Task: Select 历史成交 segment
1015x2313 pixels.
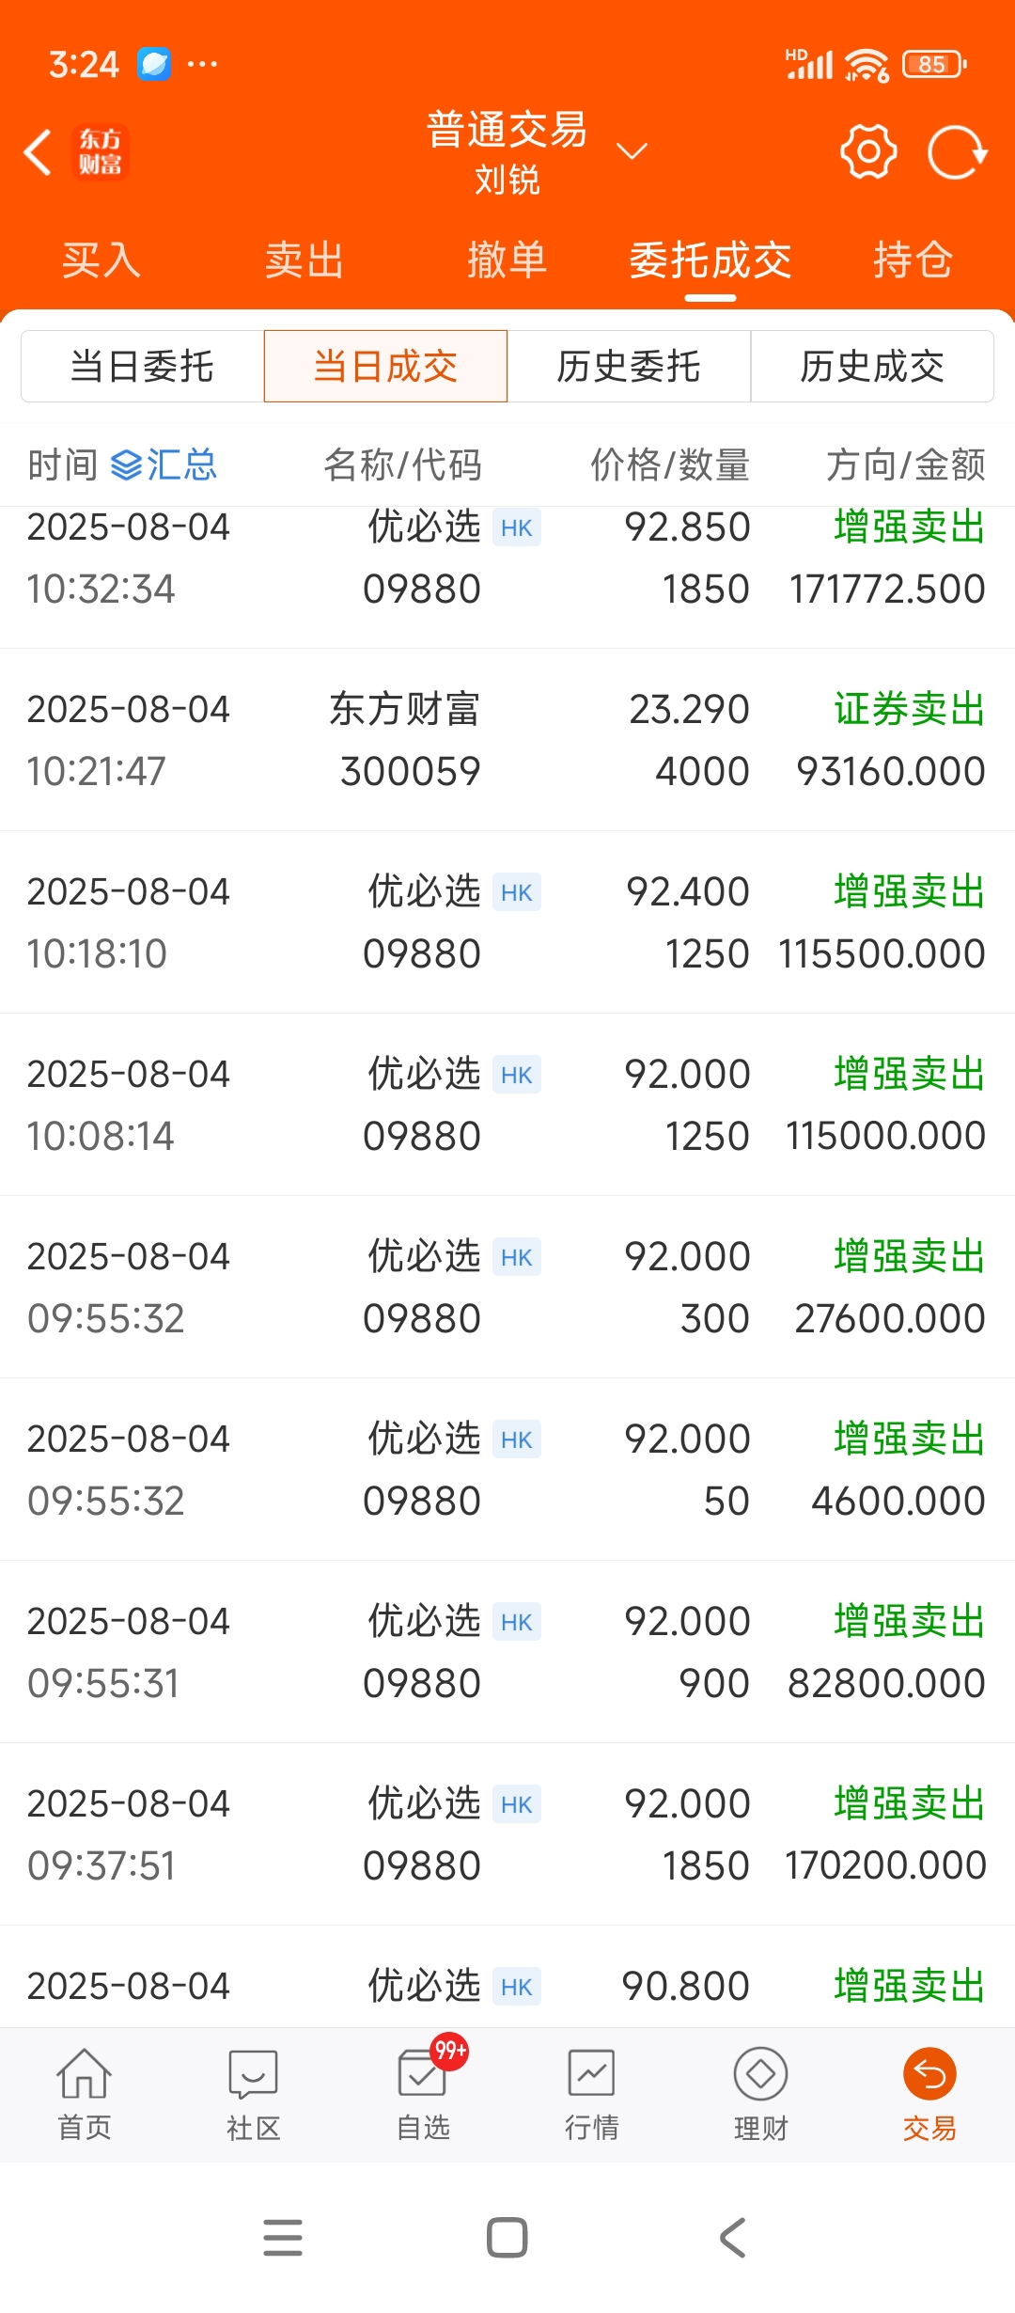Action: tap(872, 366)
